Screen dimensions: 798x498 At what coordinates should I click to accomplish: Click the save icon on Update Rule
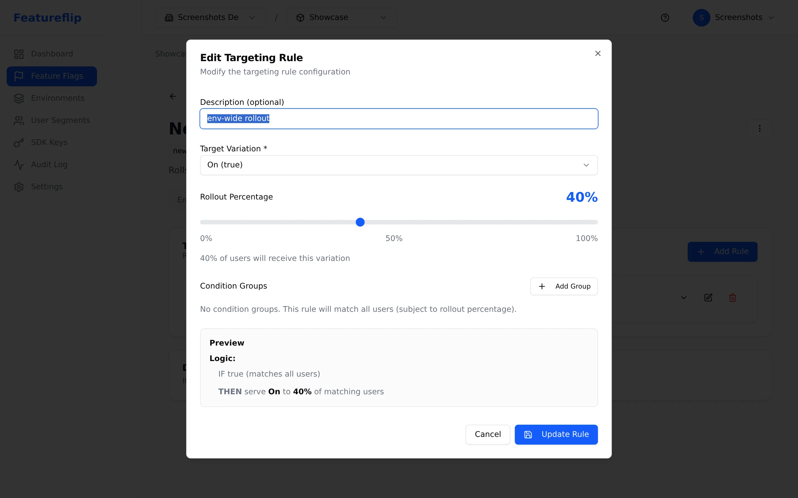coord(528,434)
